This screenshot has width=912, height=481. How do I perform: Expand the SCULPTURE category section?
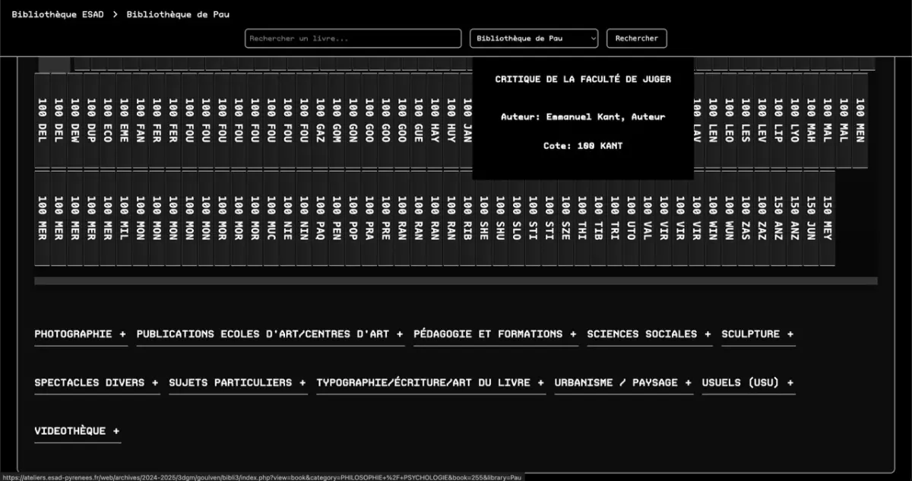pyautogui.click(x=757, y=334)
